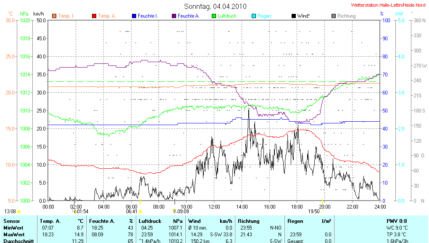Click the red Temp. A. legend square
Viewport: 429px width, 243px height.
94,16
